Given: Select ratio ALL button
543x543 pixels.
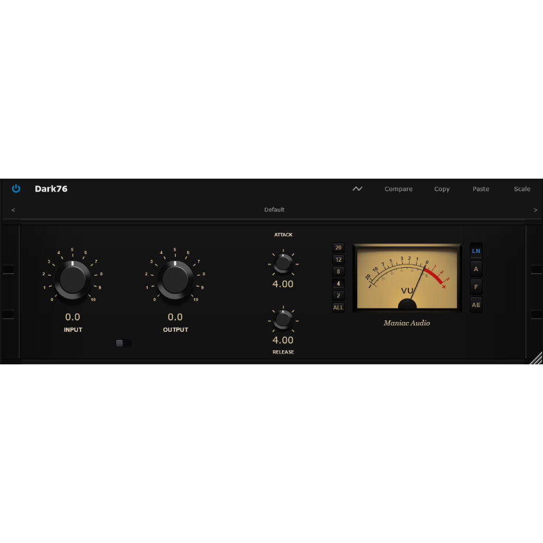Looking at the screenshot, I should point(338,307).
